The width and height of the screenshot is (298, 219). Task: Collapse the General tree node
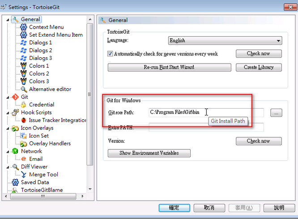pyautogui.click(x=8, y=20)
